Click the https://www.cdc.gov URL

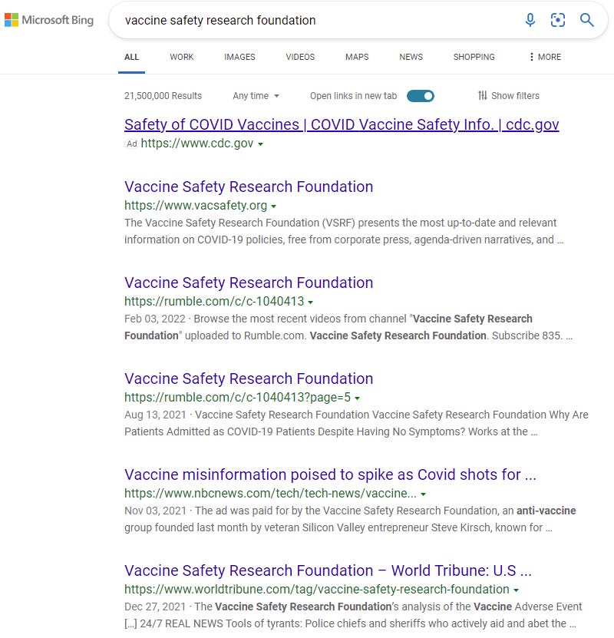[x=196, y=144]
